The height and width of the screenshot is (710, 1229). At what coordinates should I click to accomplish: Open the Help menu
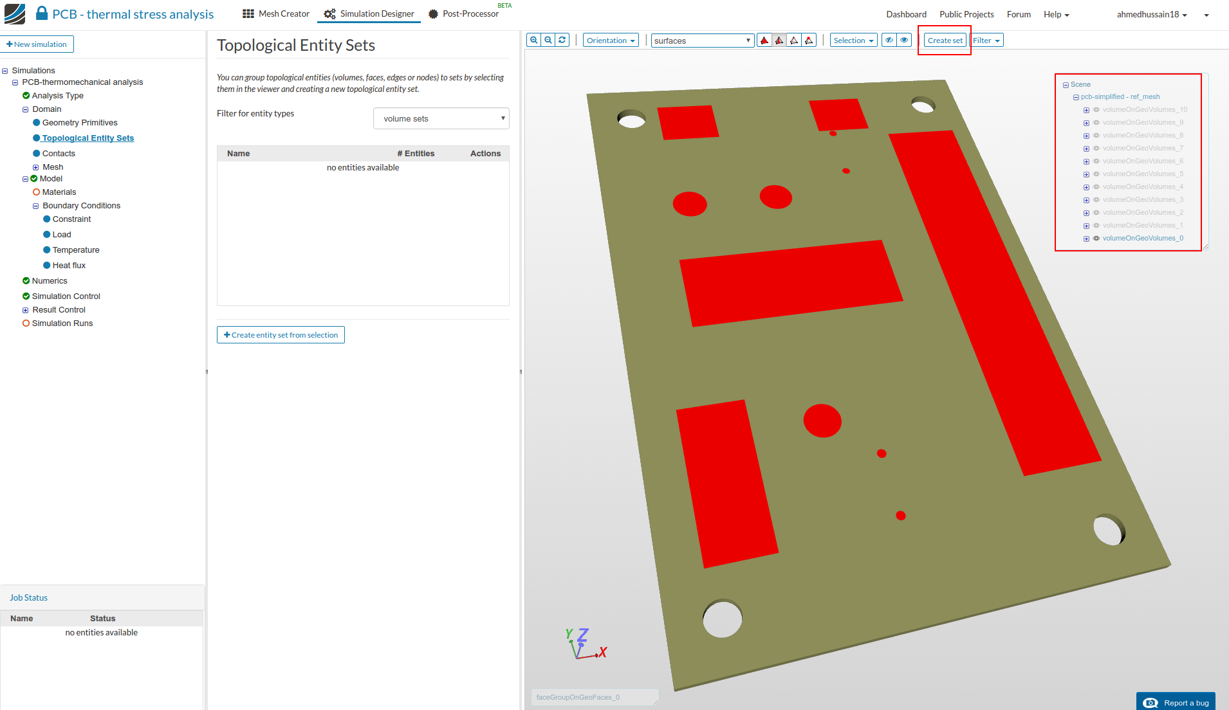point(1056,14)
